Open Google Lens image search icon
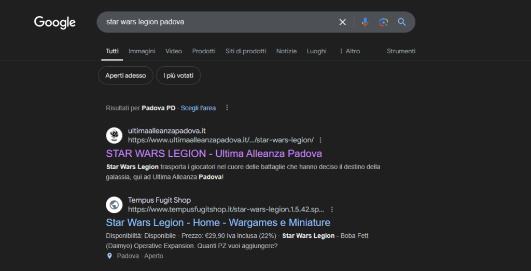 [x=383, y=22]
